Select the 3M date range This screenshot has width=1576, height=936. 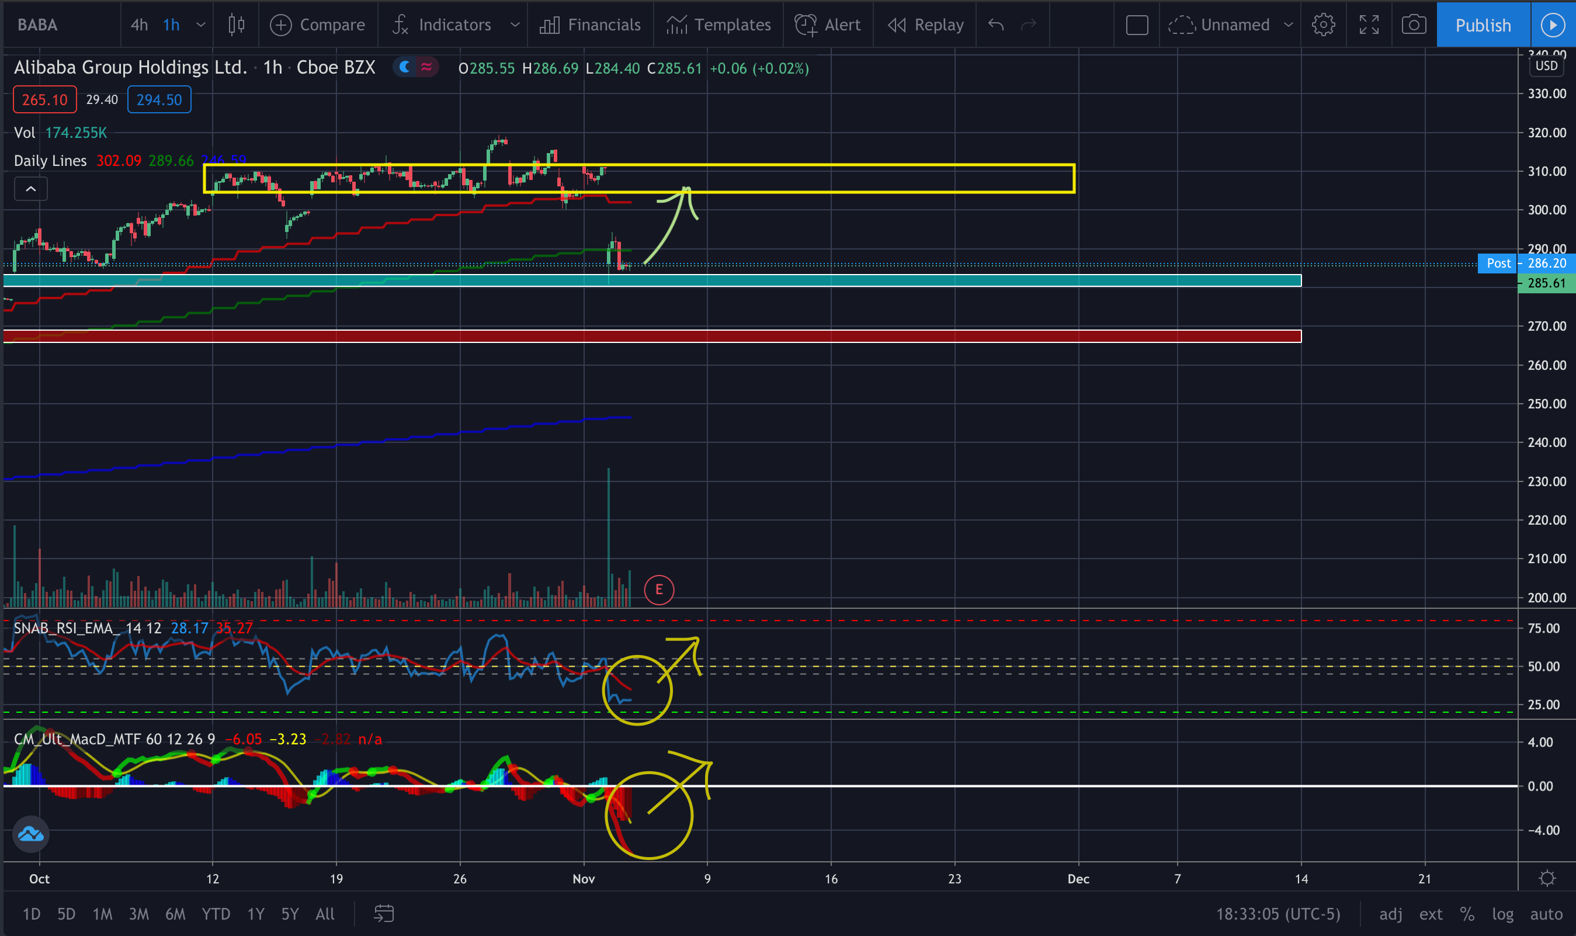pos(138,914)
